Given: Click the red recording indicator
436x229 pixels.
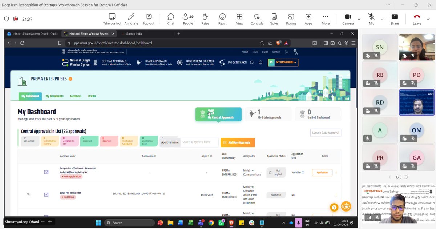Looking at the screenshot, I should [16, 19].
